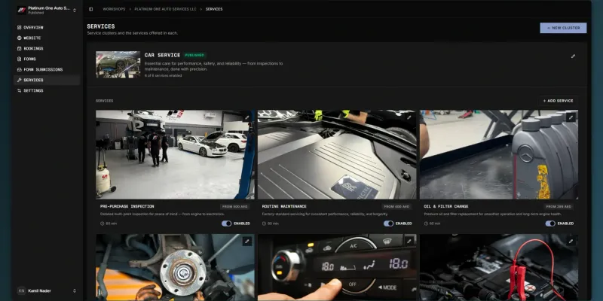Viewport: 603px width, 301px height.
Task: Go to the Website menu item
Action: point(47,38)
